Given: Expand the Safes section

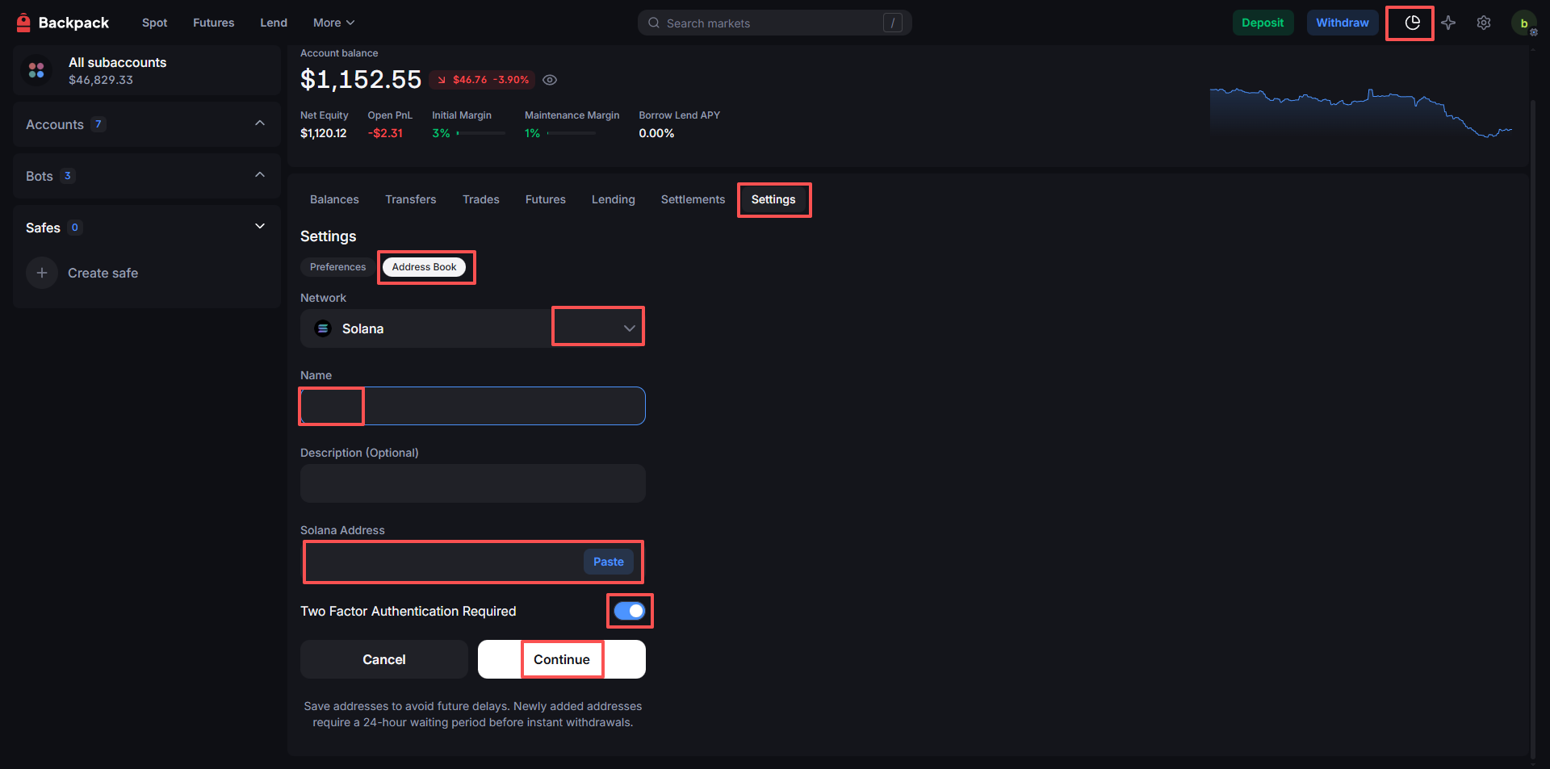Looking at the screenshot, I should (x=260, y=227).
